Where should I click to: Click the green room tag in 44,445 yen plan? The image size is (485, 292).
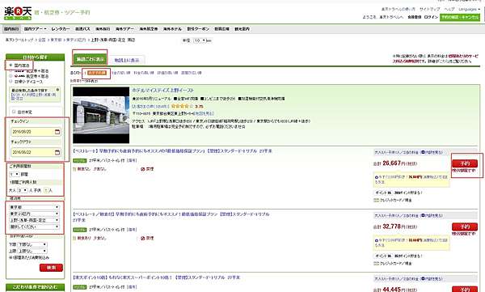80,287
